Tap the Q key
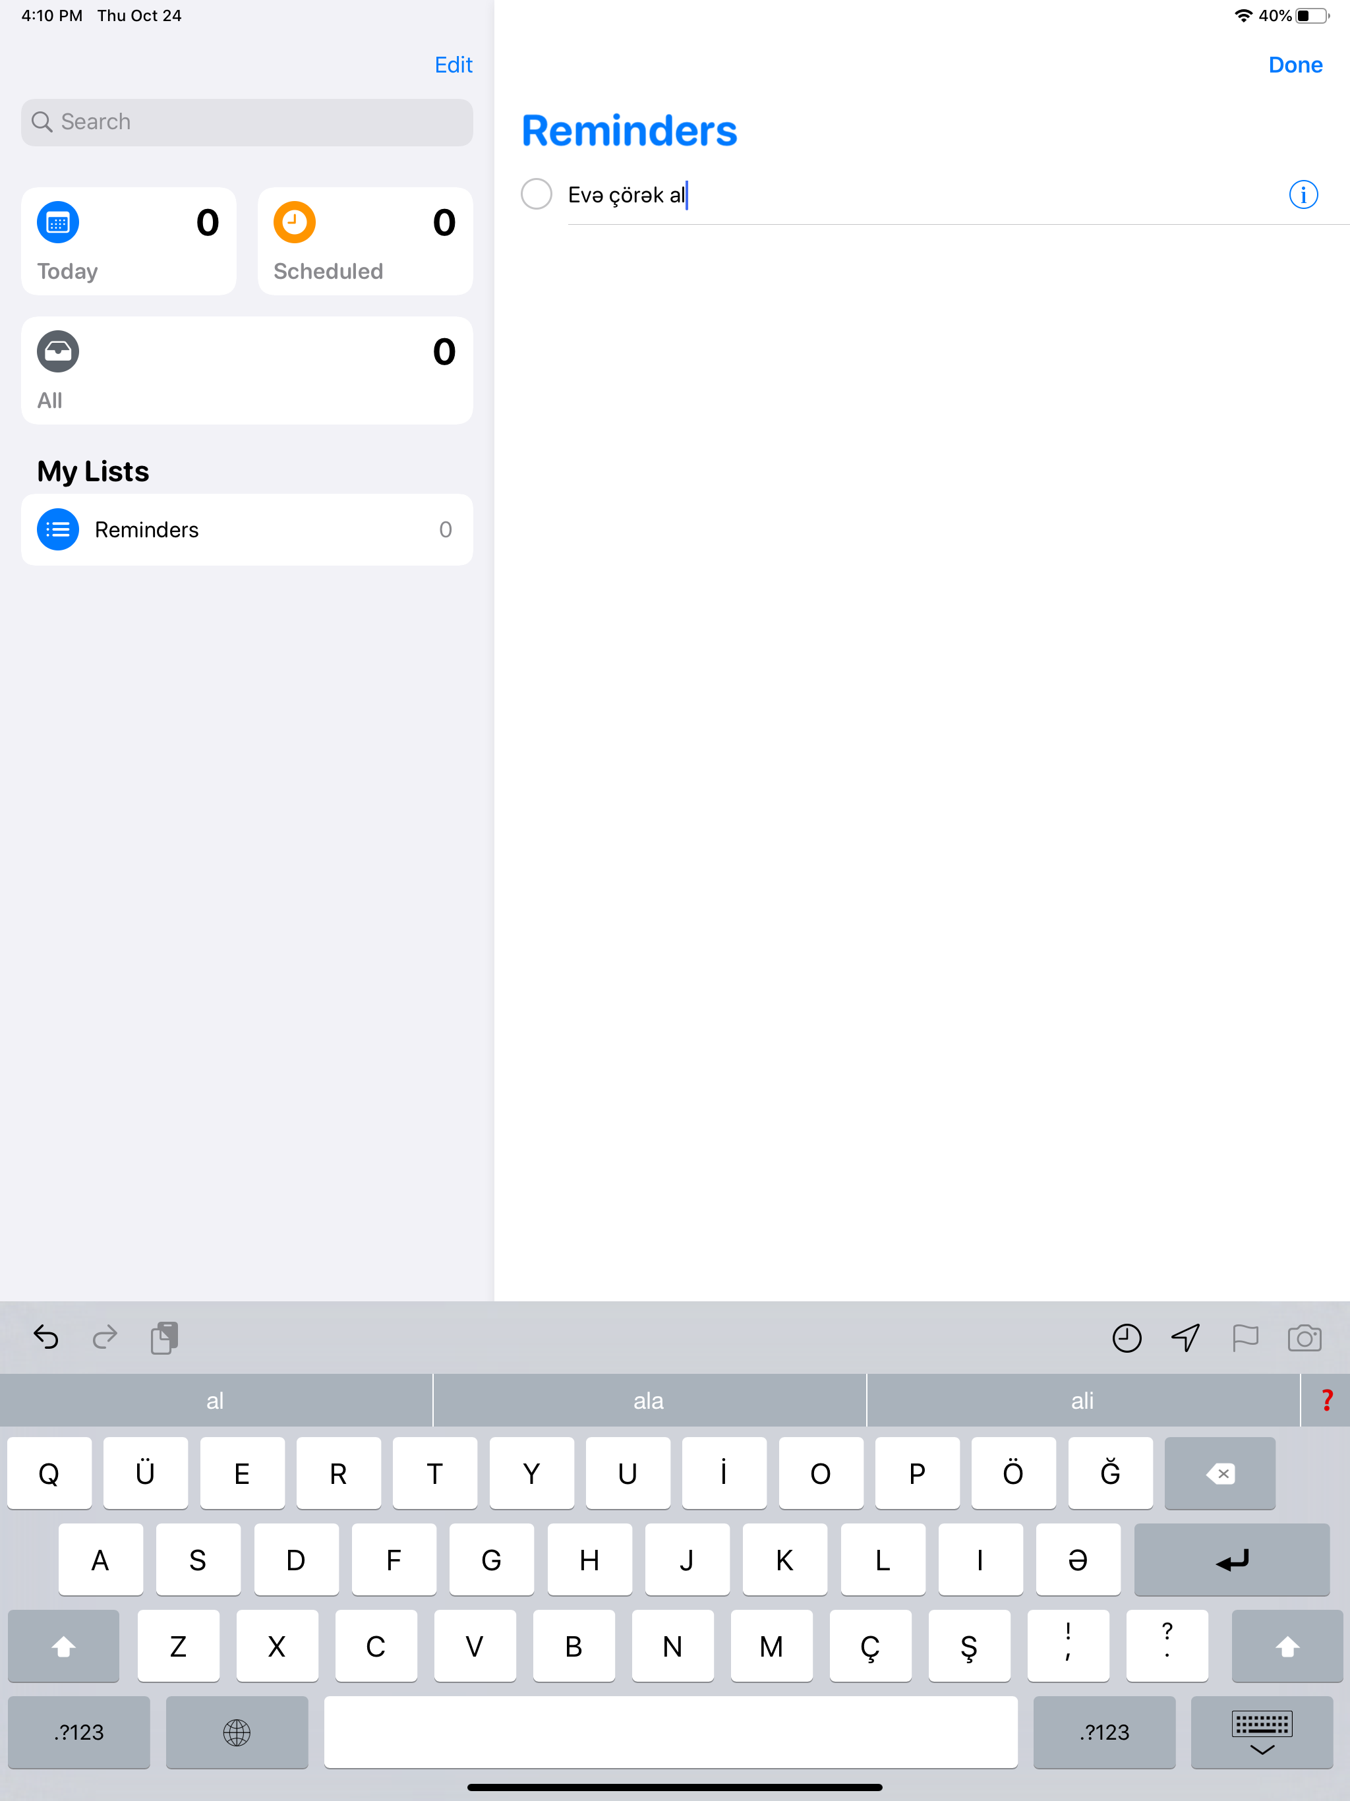 pyautogui.click(x=49, y=1473)
